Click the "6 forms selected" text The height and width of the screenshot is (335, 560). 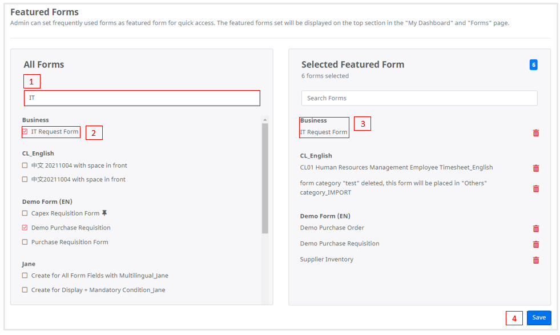325,76
